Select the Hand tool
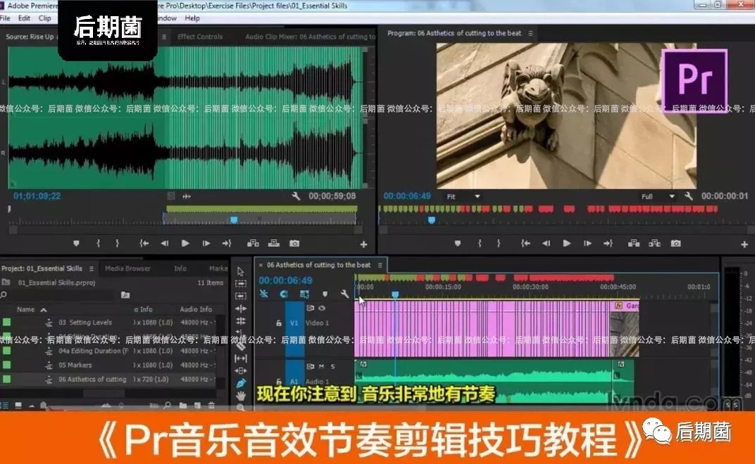Image resolution: width=755 pixels, height=464 pixels. tap(241, 396)
